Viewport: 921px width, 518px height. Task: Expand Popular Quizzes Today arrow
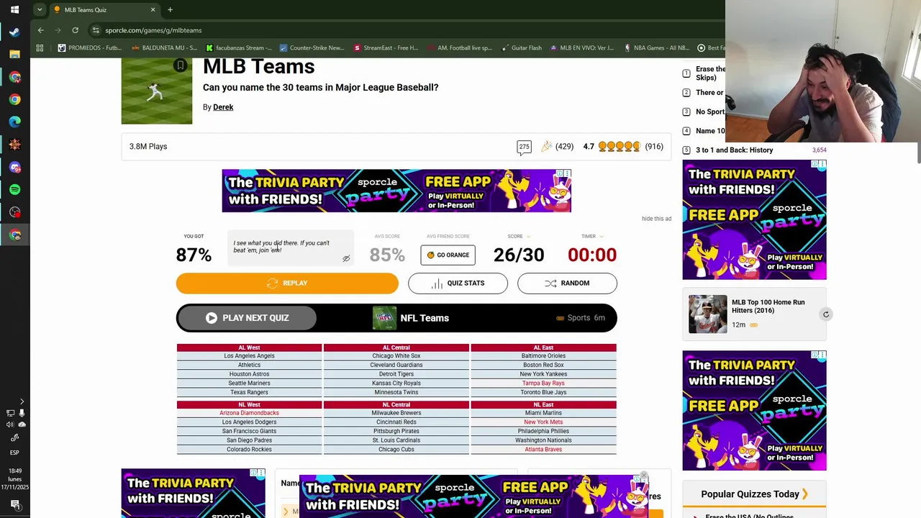[805, 494]
